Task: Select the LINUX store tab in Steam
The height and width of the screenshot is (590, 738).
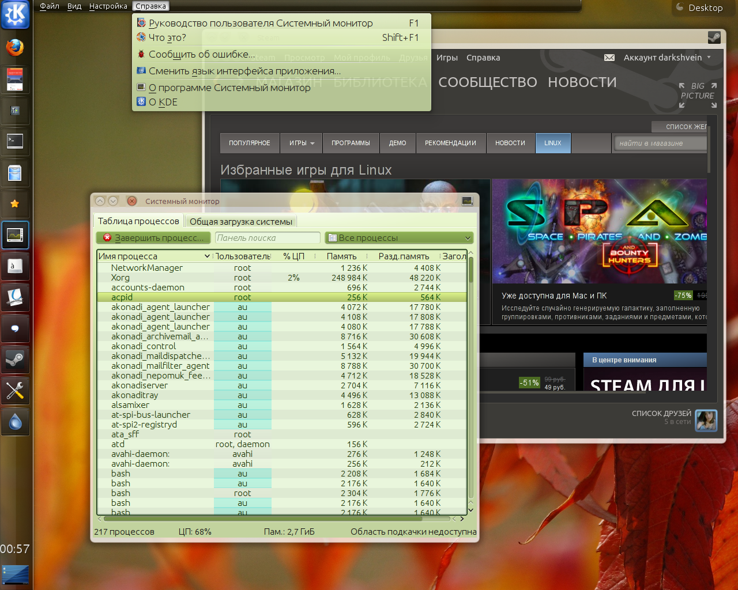Action: click(x=552, y=143)
